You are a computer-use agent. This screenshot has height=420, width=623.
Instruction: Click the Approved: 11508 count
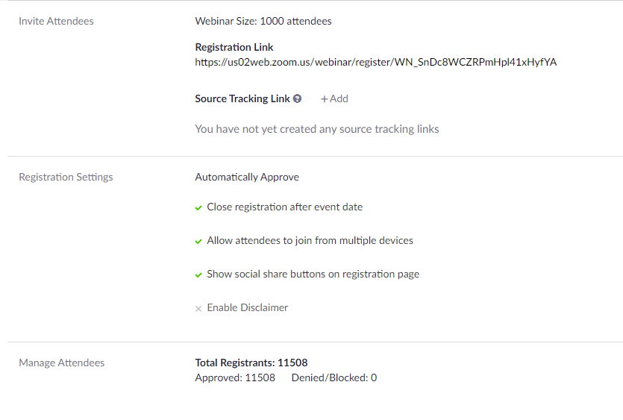click(x=235, y=378)
